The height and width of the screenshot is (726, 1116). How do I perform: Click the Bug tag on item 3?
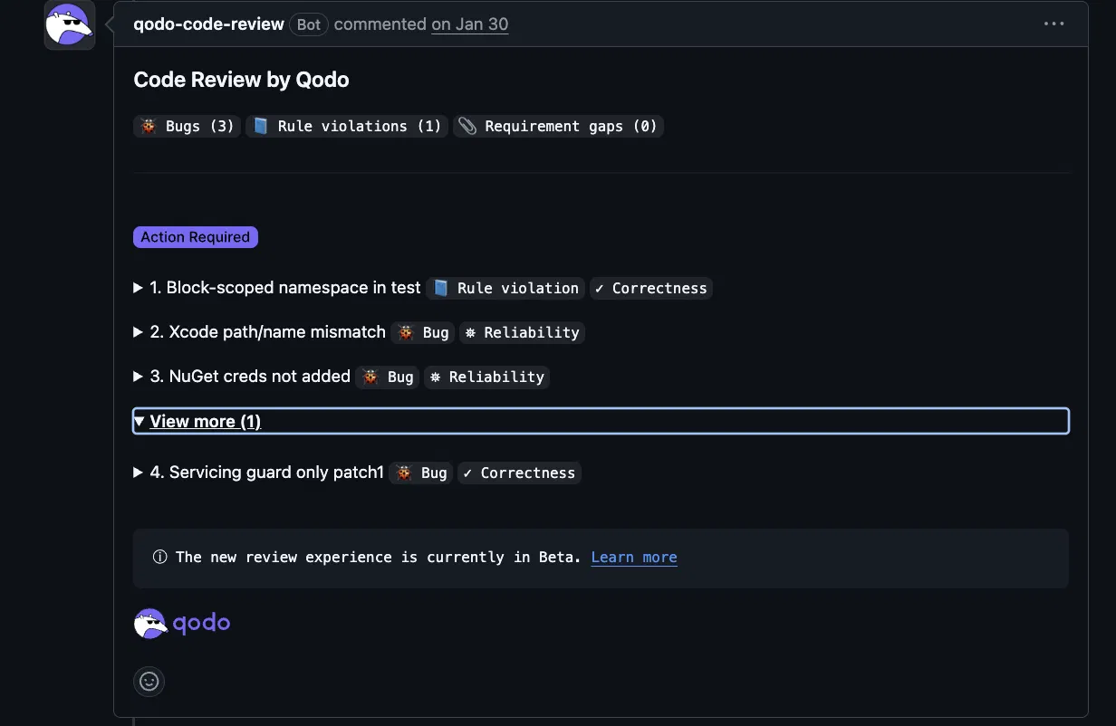click(x=388, y=377)
